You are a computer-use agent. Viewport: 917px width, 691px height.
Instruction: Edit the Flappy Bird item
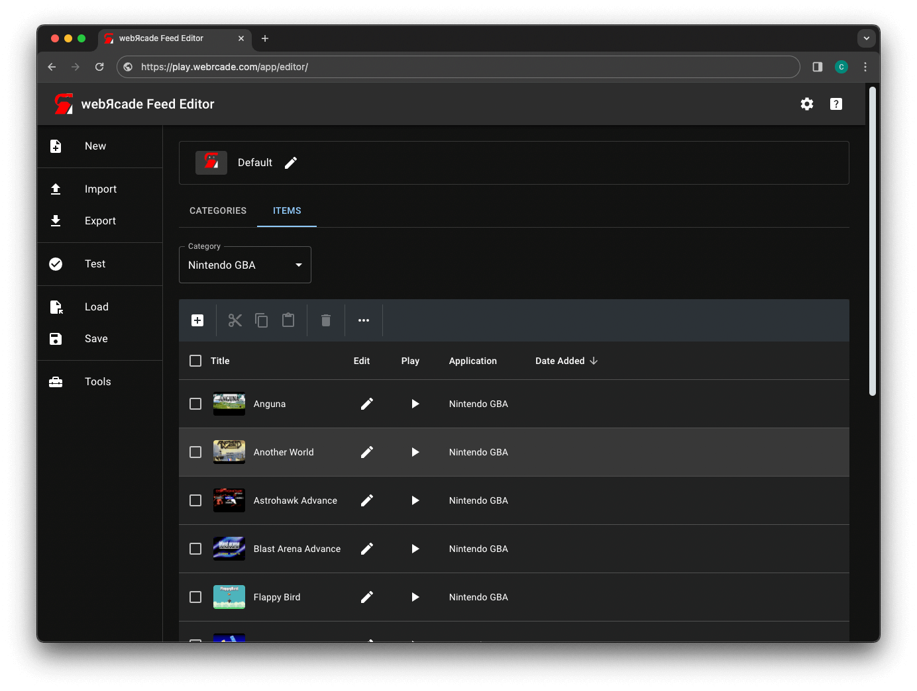(x=367, y=597)
